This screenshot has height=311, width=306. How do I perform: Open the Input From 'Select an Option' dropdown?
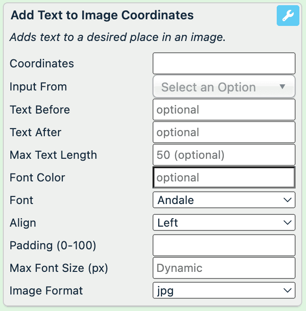[x=224, y=87]
